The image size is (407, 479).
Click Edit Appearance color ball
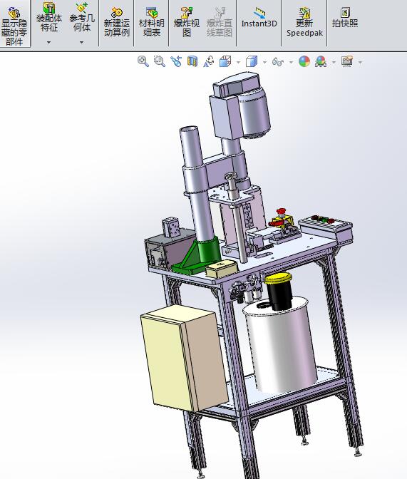point(304,61)
